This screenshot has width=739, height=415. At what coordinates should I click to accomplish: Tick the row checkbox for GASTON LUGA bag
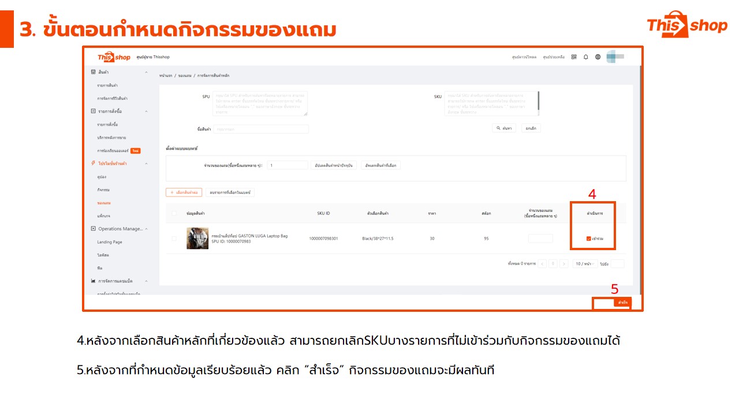point(174,238)
